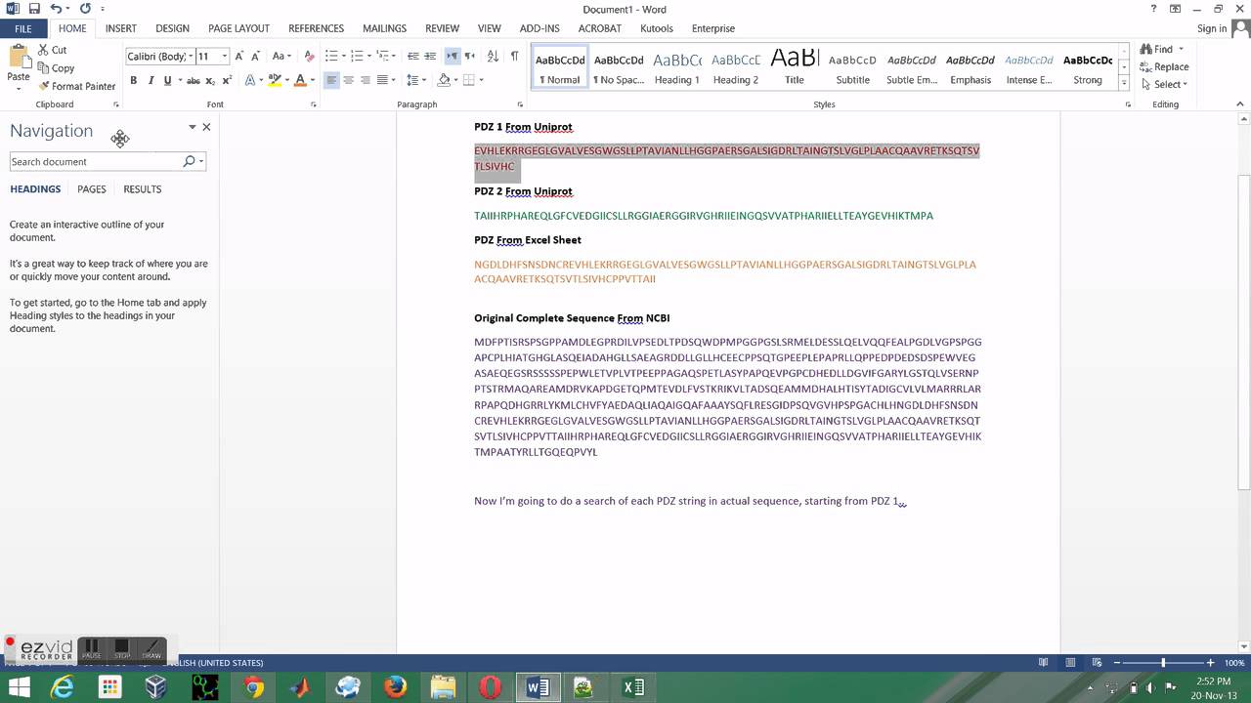Screen dimensions: 1251x703
Task: Open Google Chrome from the taskbar
Action: coord(253,687)
